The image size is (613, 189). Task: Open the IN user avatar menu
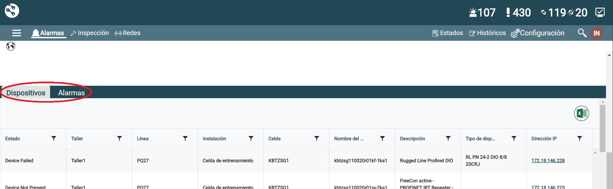[x=596, y=33]
